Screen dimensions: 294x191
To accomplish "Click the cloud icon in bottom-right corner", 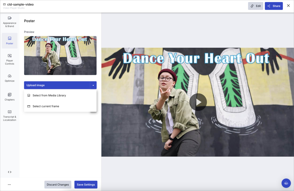I will [x=286, y=183].
